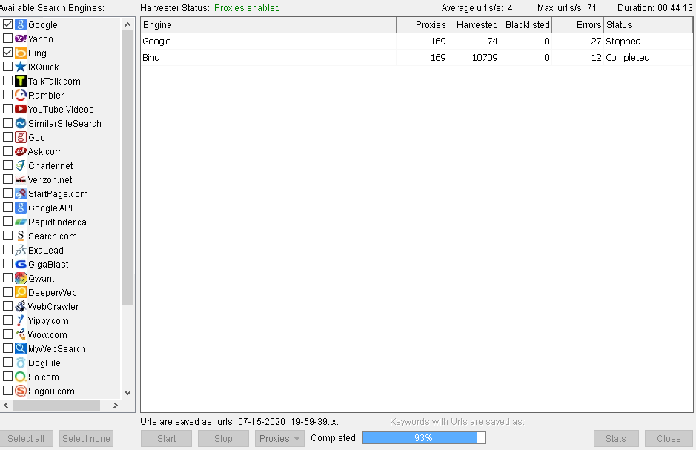Click the SimilarSiteSearch icon

pyautogui.click(x=21, y=123)
